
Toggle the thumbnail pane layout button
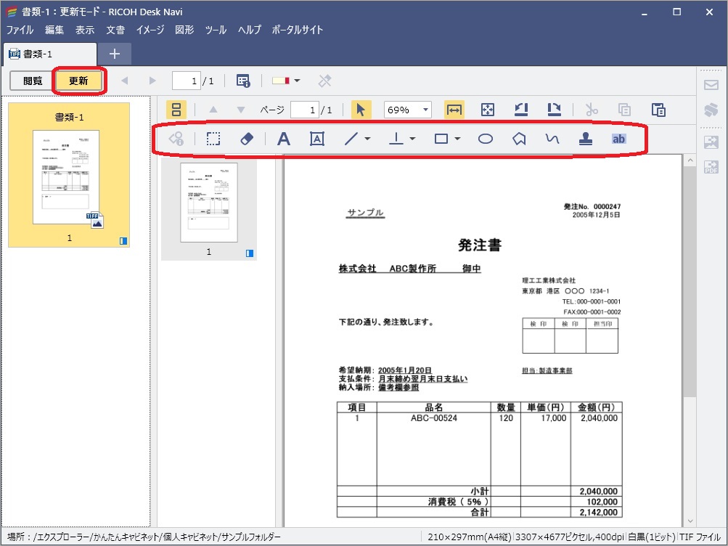point(176,110)
